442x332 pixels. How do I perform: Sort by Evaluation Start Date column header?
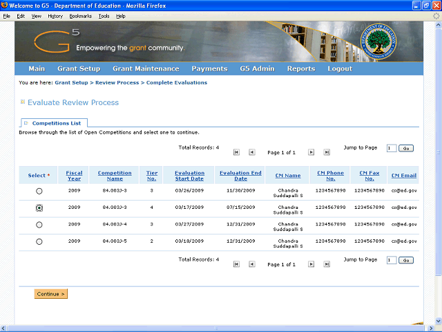pos(189,176)
